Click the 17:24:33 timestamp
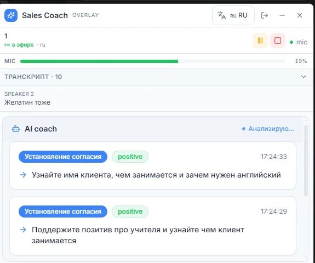Screen dimensions: 315x263 click(x=273, y=157)
